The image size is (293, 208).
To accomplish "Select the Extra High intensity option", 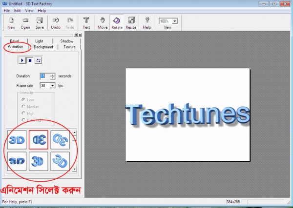I will [x=23, y=120].
